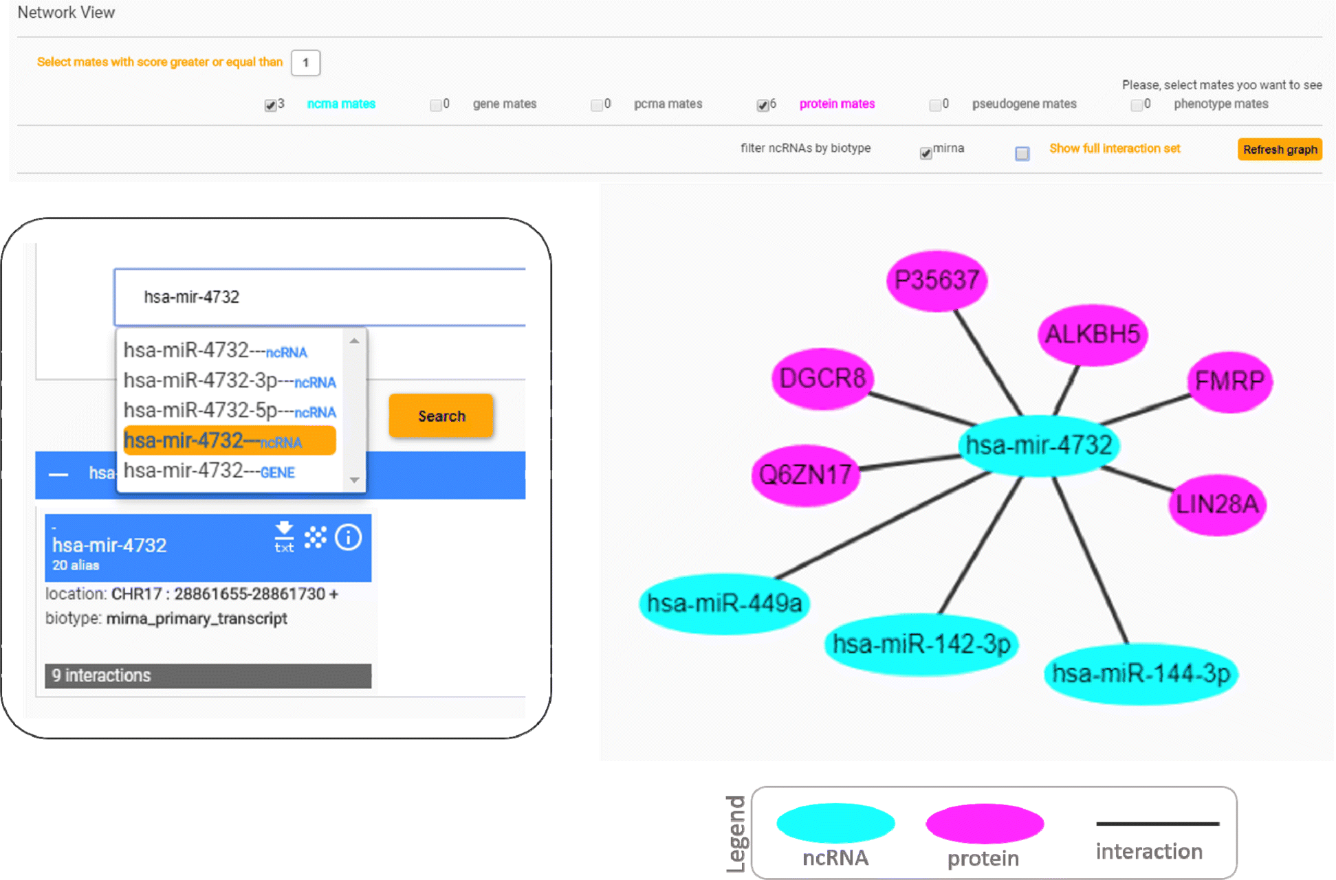Enable the pcrna mates checkbox

coord(596,105)
